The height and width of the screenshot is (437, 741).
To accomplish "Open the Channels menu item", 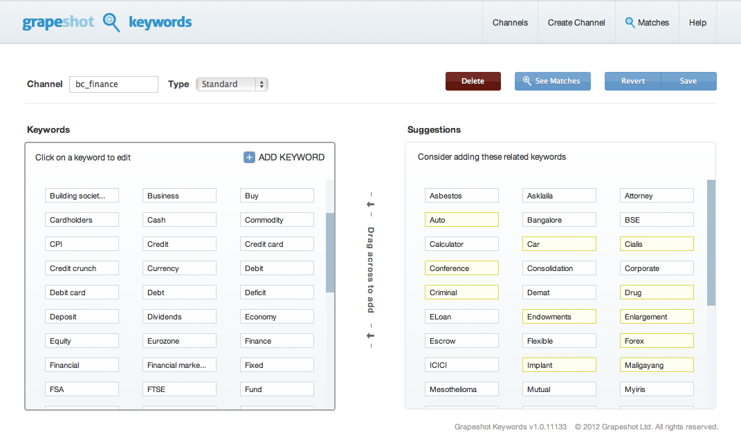I will click(x=510, y=22).
